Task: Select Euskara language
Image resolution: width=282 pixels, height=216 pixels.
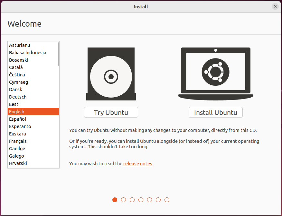Action: pos(33,134)
